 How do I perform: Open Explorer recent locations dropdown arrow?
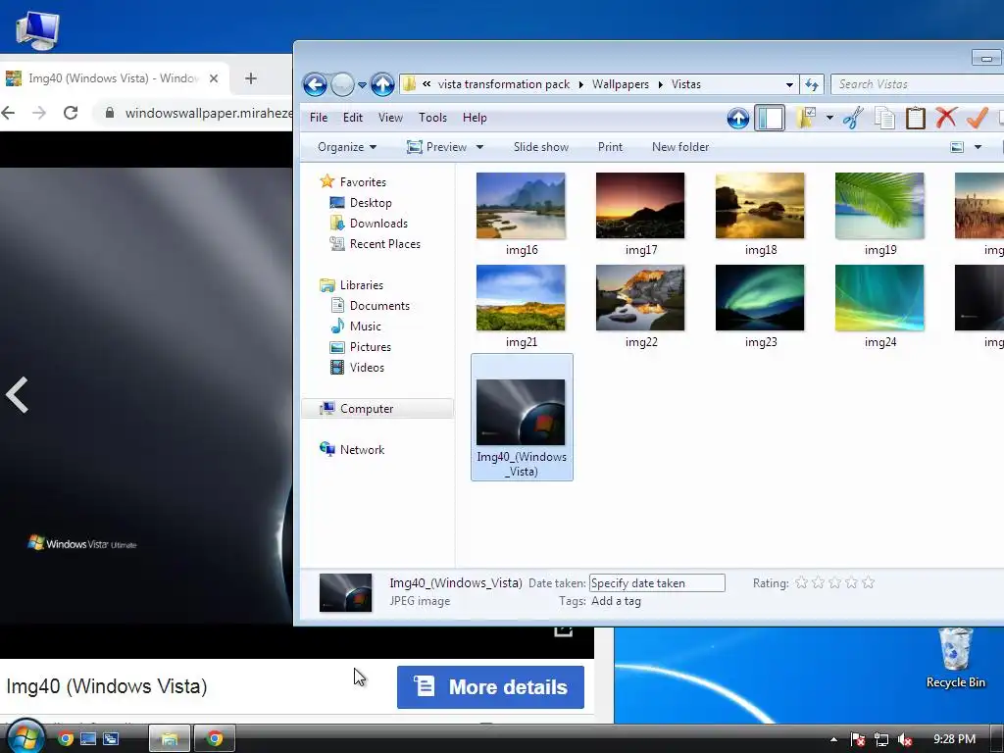coord(362,85)
